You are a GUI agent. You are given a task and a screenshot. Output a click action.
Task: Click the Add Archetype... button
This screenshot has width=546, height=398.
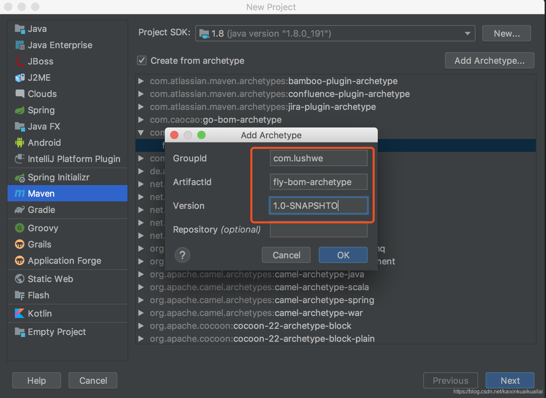[x=489, y=60]
